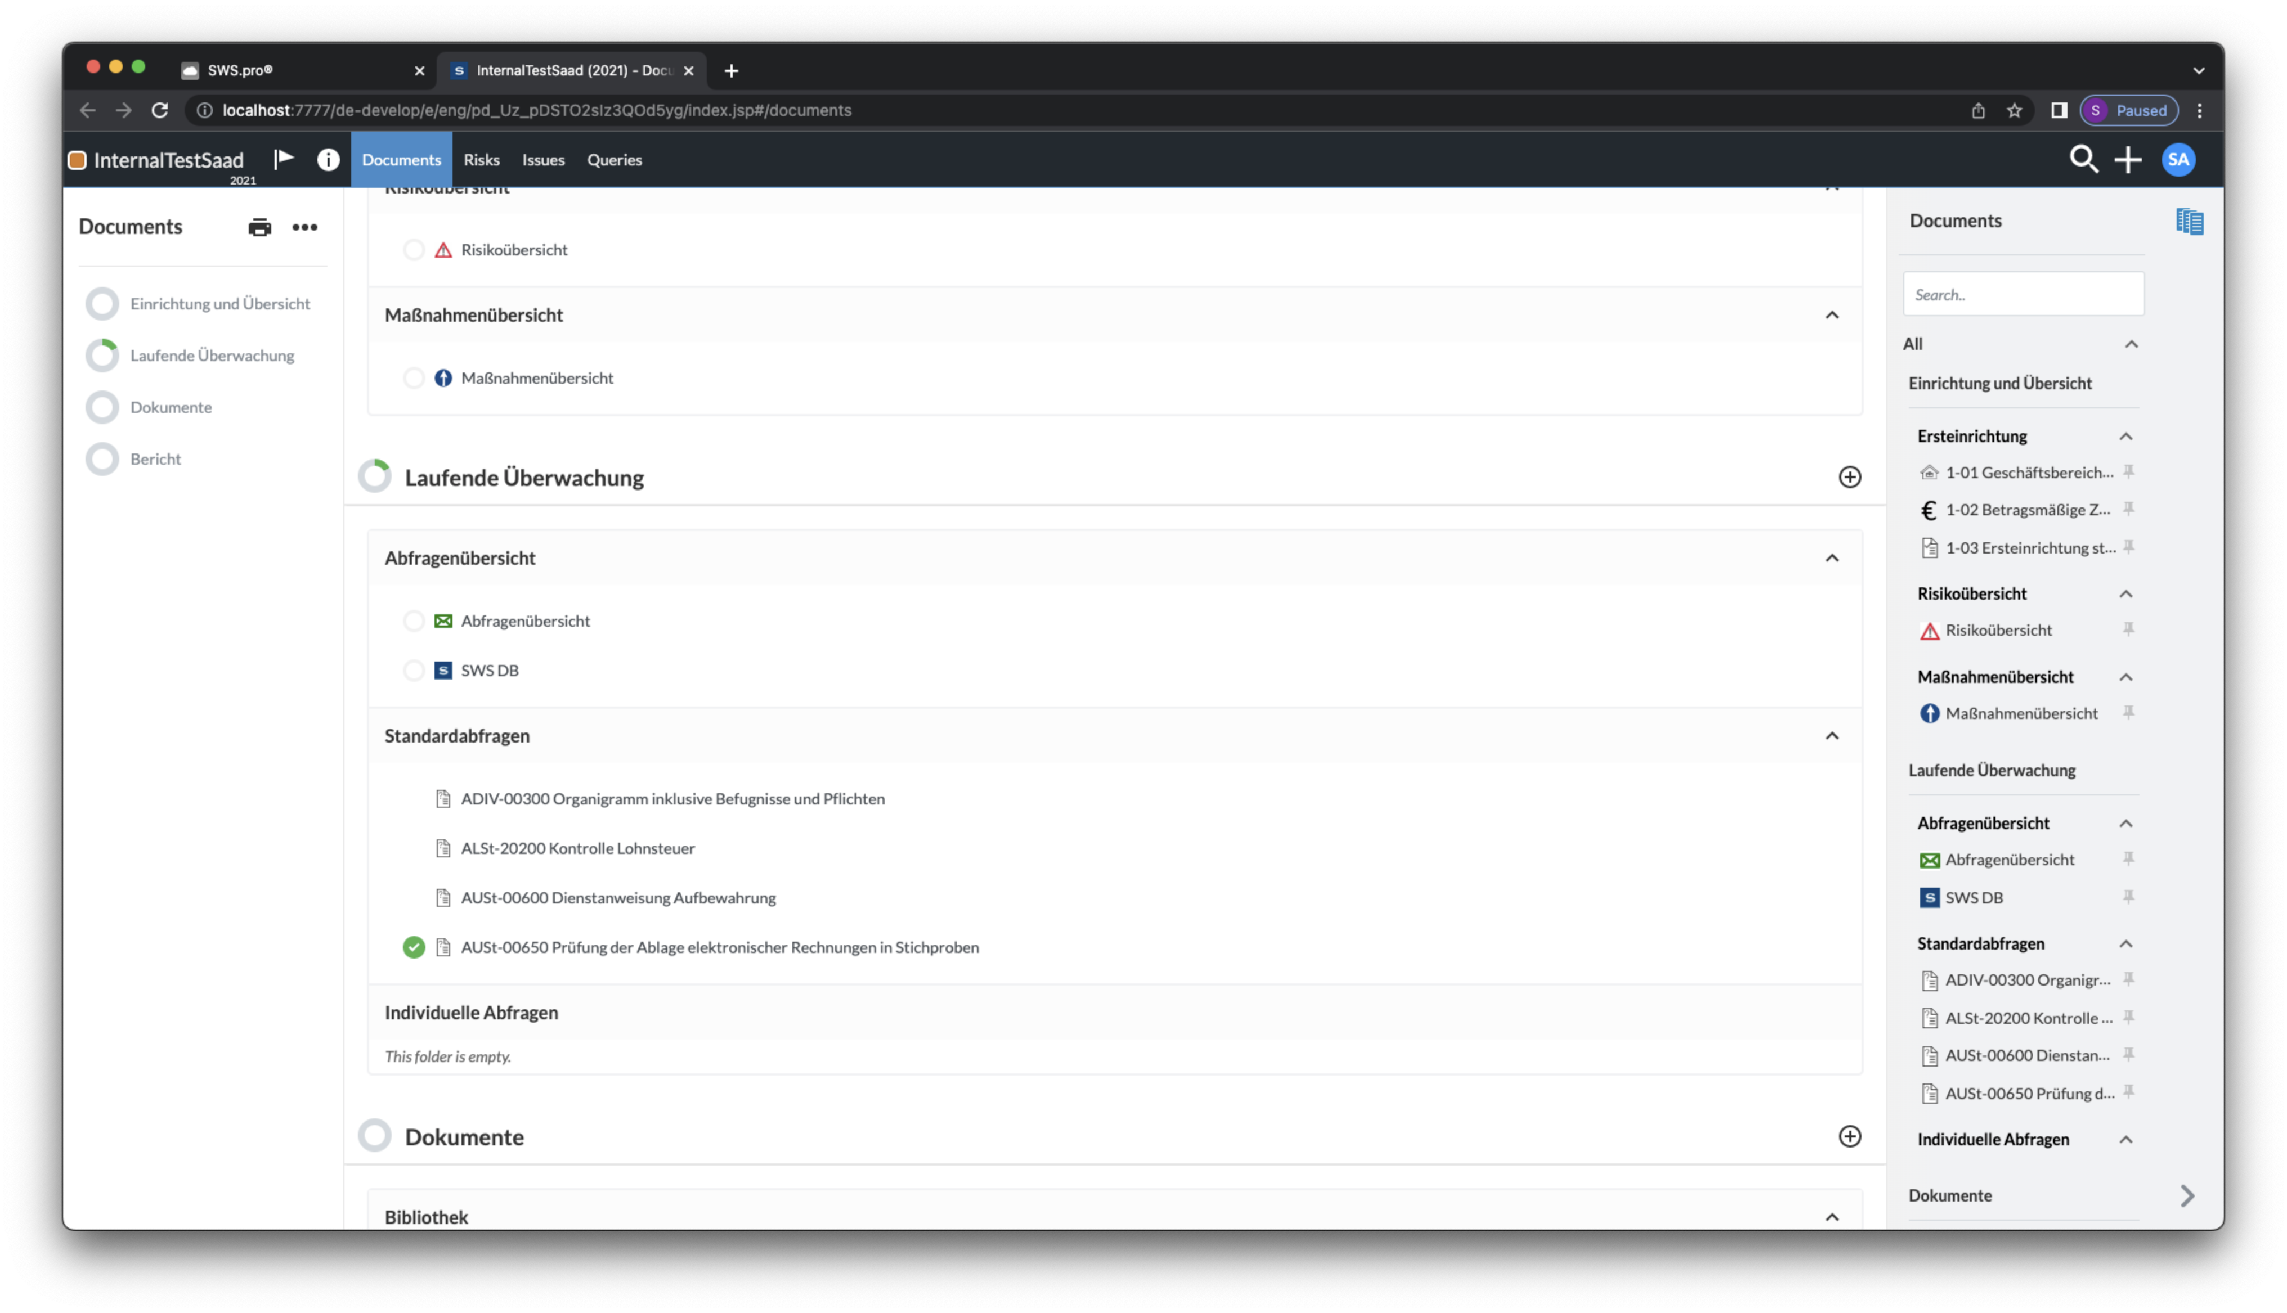Pin 1-01 Geschäftsbereich in right panel

tap(2129, 471)
